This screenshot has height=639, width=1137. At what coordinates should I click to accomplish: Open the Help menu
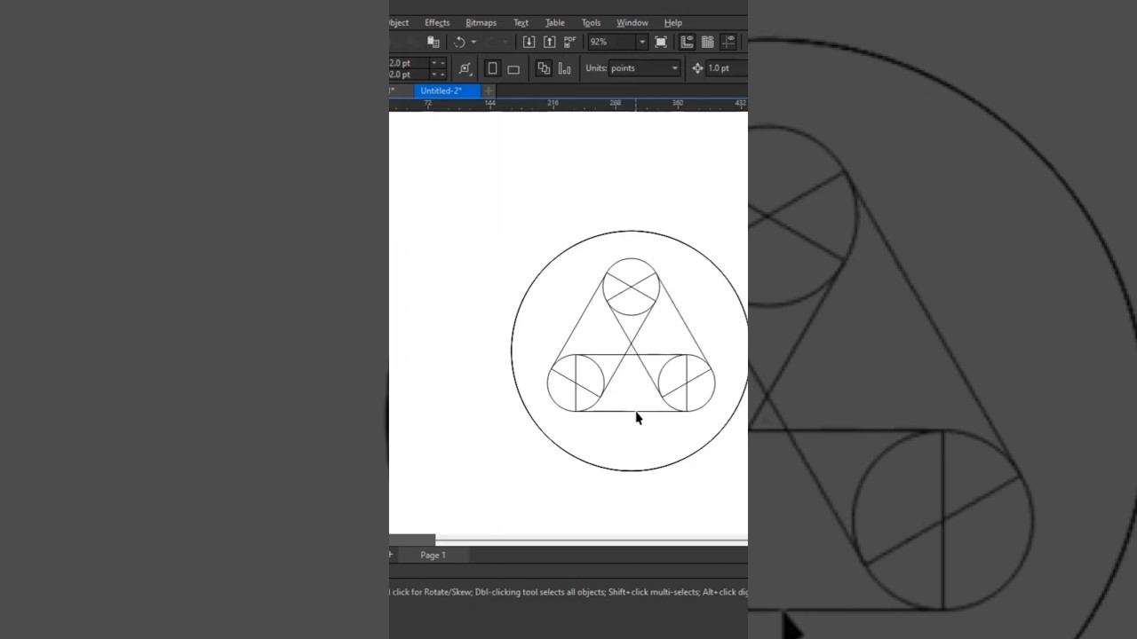pos(673,22)
